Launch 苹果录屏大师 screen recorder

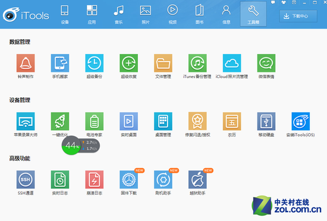(x=26, y=121)
